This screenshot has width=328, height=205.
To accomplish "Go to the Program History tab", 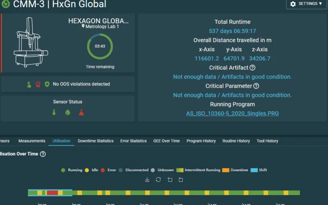I will (201, 141).
